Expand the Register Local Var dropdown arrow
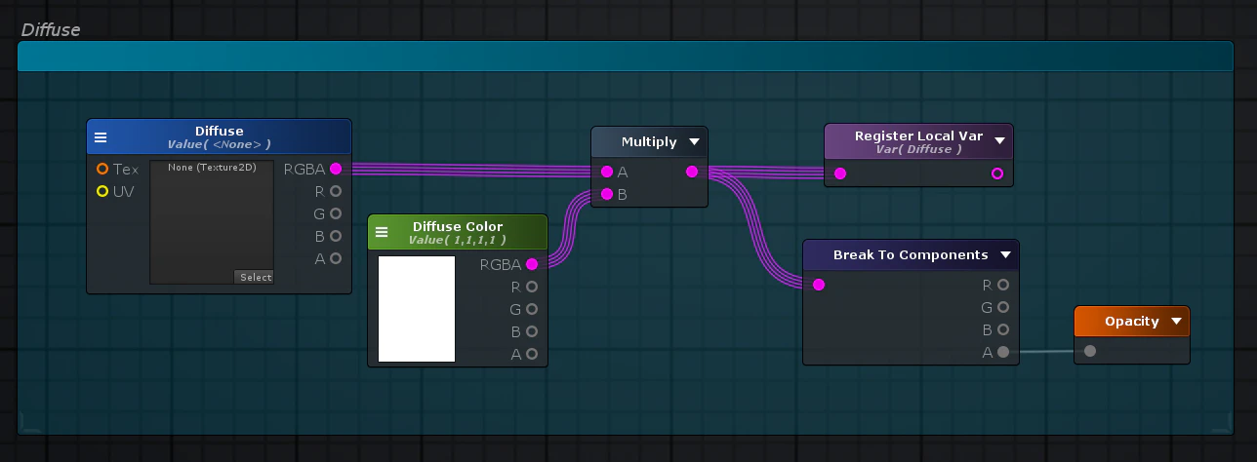 (x=999, y=141)
